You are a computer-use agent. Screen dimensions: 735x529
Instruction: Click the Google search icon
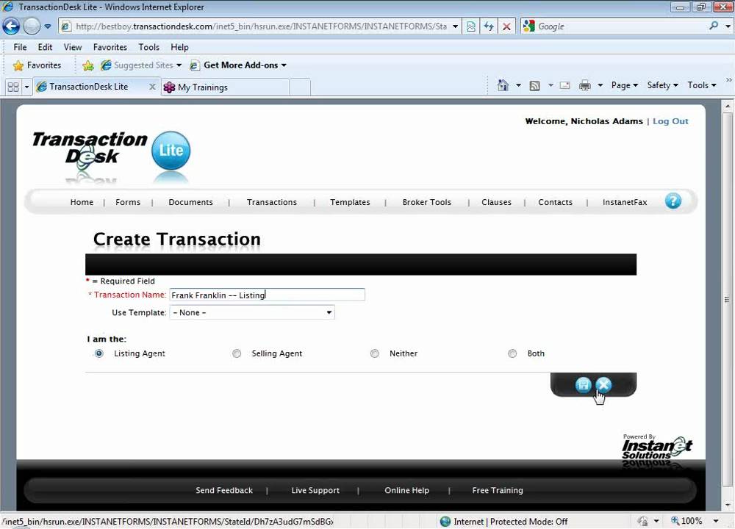[528, 26]
